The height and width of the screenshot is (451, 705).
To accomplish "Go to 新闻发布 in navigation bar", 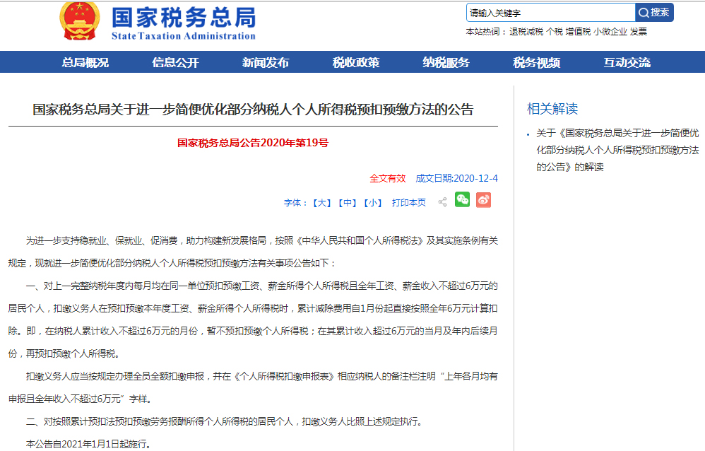I will pos(266,62).
